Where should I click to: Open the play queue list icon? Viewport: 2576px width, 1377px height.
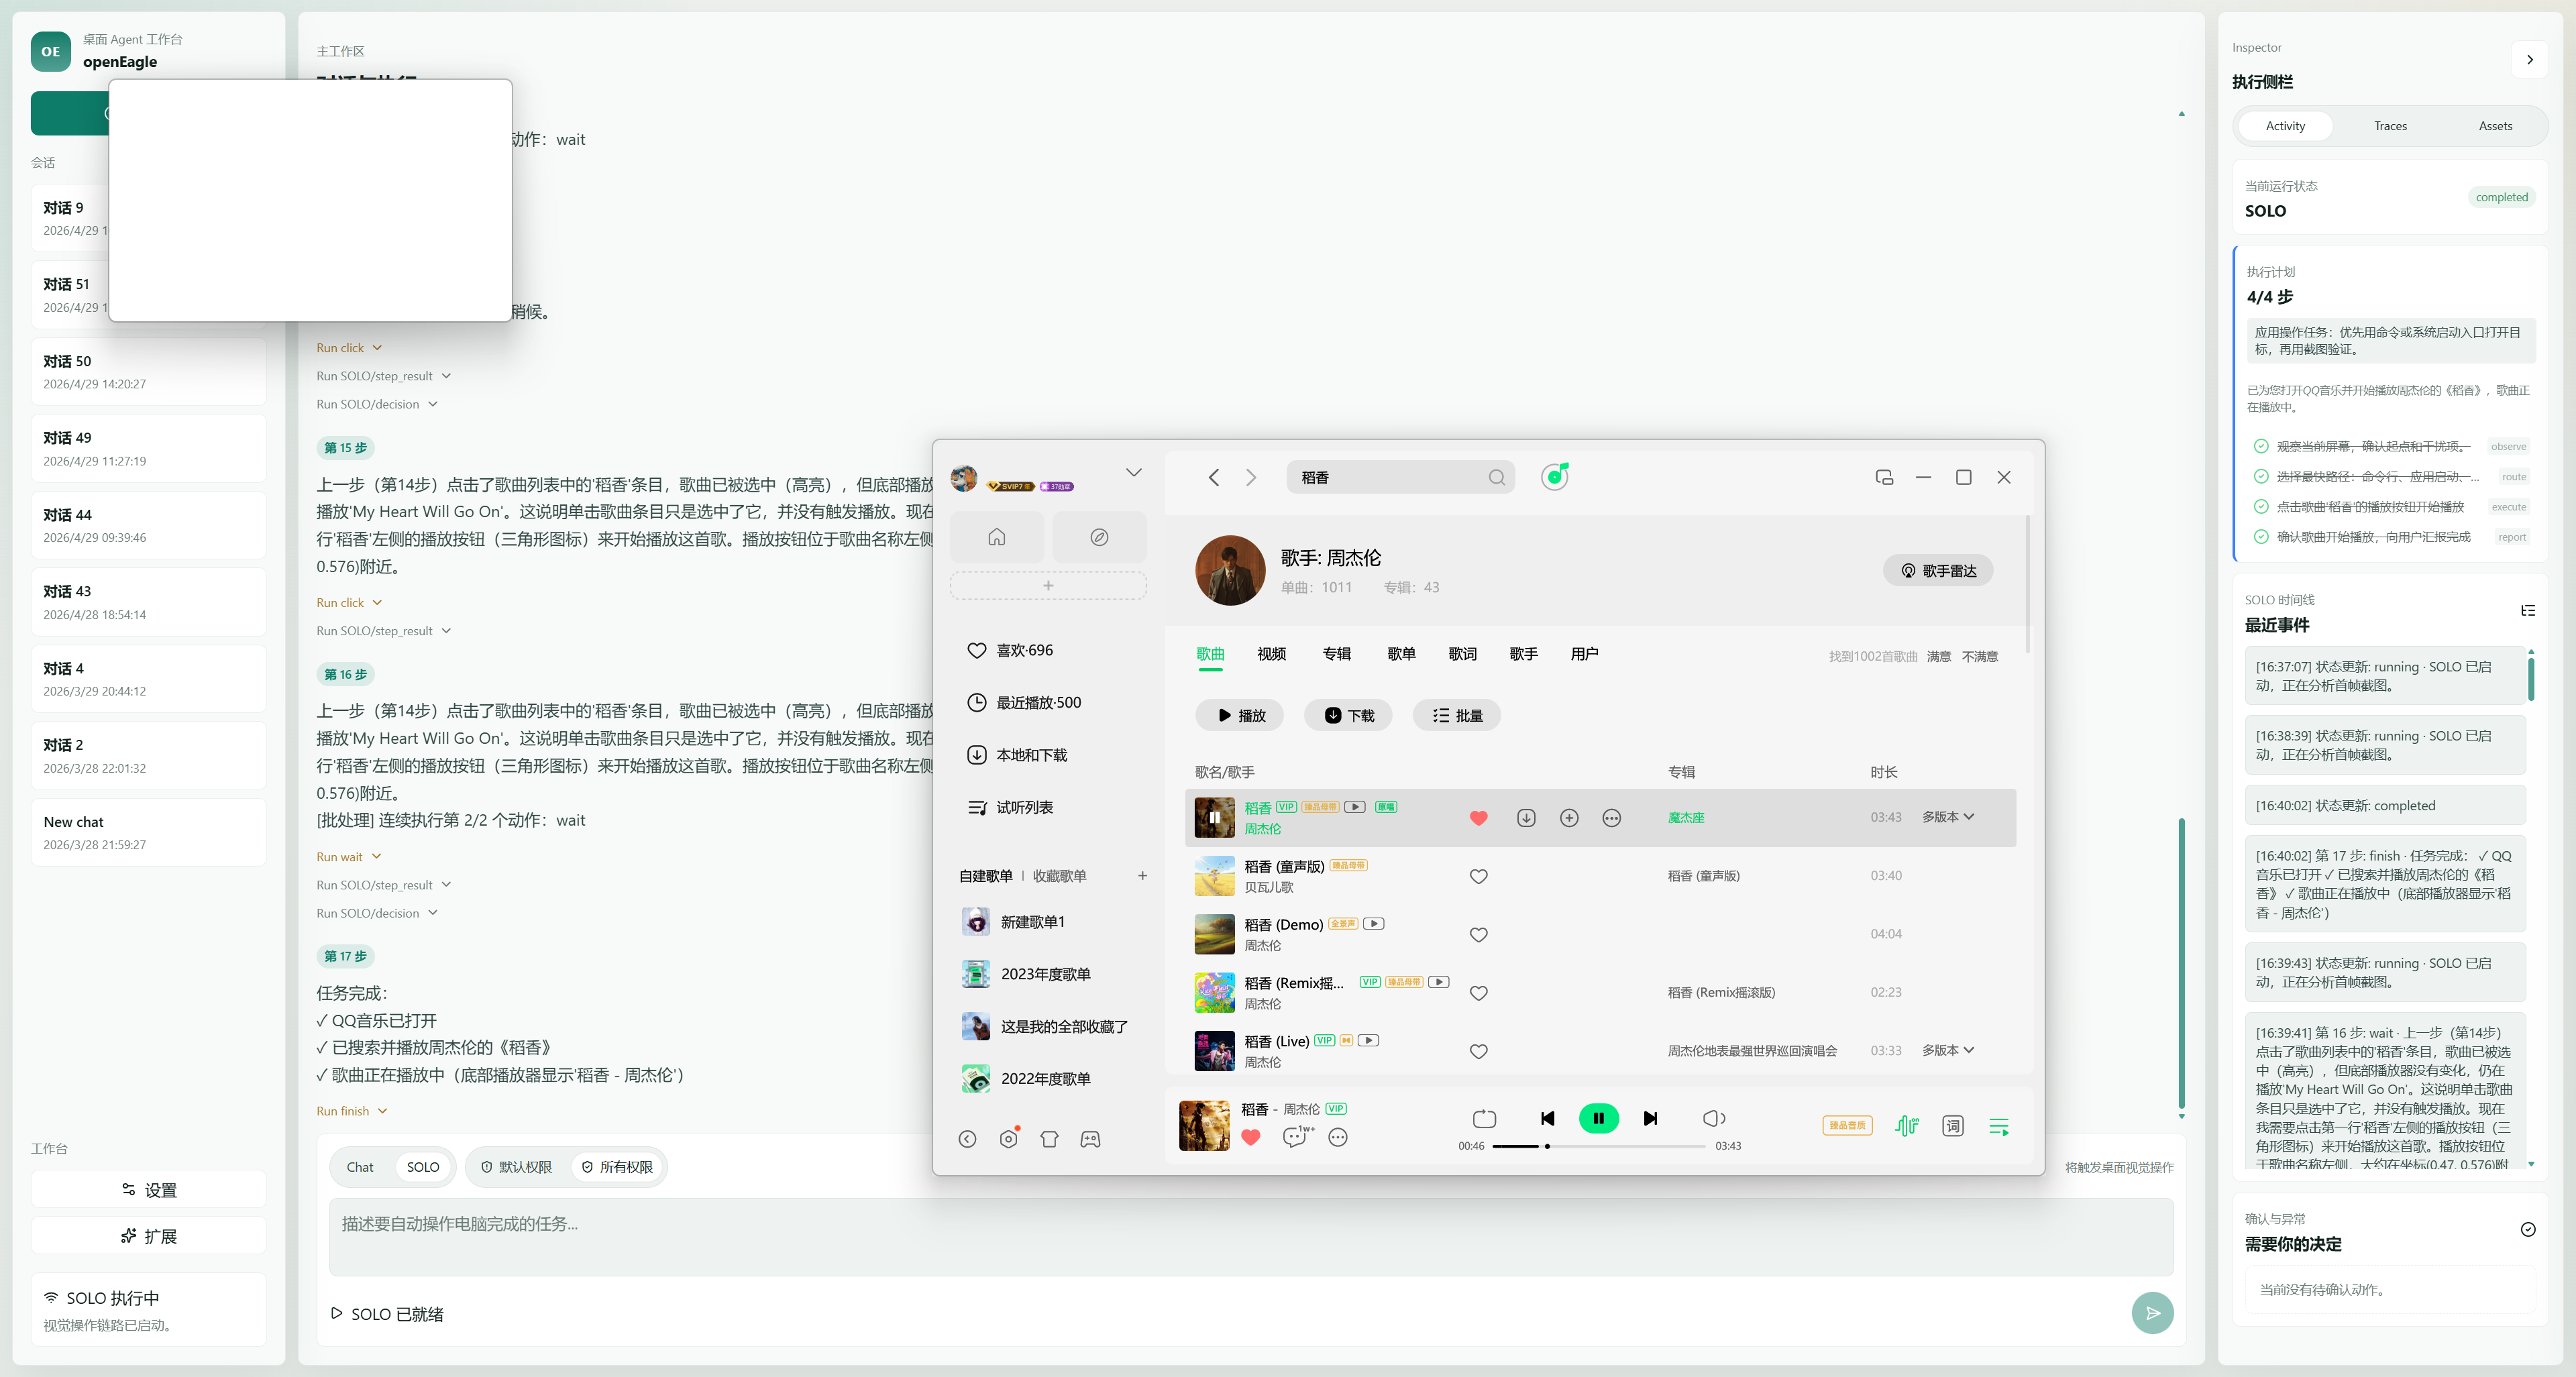[1998, 1127]
